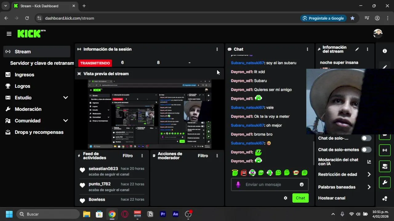Insert the halo emote from quick emotes

point(235,173)
